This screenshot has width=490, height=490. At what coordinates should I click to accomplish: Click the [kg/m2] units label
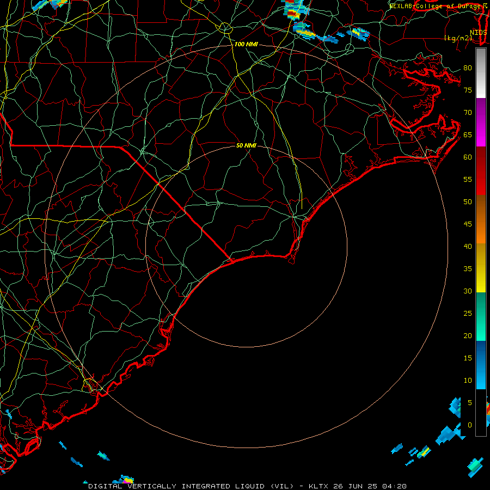click(x=458, y=38)
